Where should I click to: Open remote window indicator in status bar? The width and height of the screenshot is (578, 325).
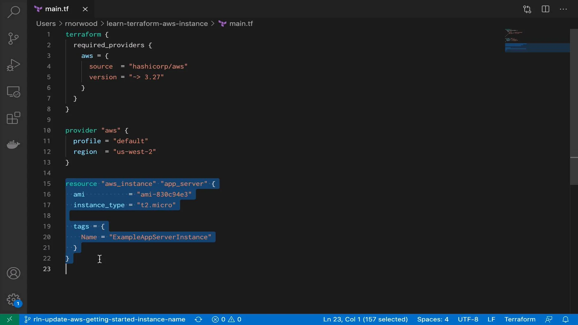coord(10,319)
